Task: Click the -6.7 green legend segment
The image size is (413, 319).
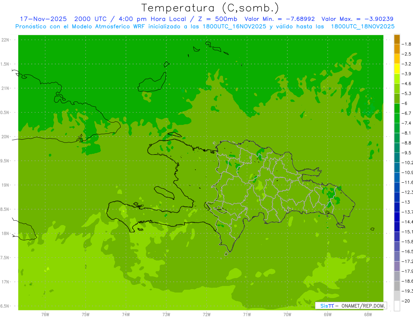Action: (397, 108)
